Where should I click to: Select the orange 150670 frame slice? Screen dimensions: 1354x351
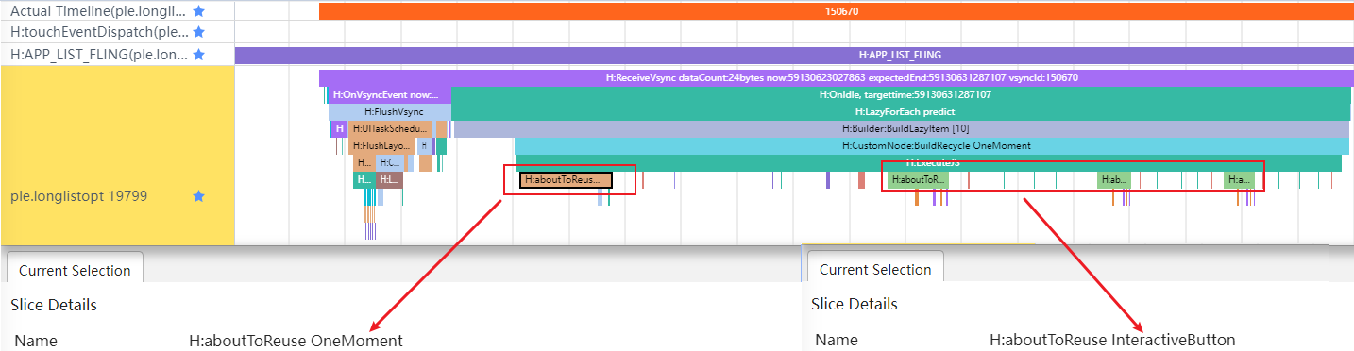coord(836,11)
